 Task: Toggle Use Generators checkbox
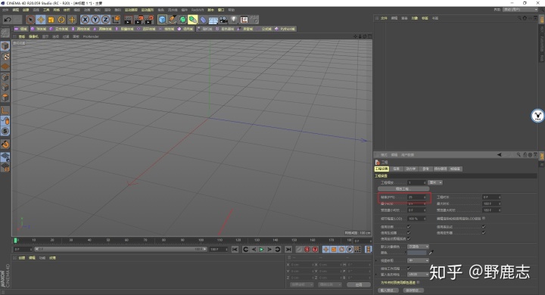(x=409, y=232)
